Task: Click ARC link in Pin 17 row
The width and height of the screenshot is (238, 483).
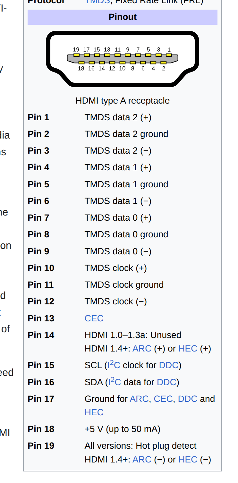Action: (x=139, y=399)
